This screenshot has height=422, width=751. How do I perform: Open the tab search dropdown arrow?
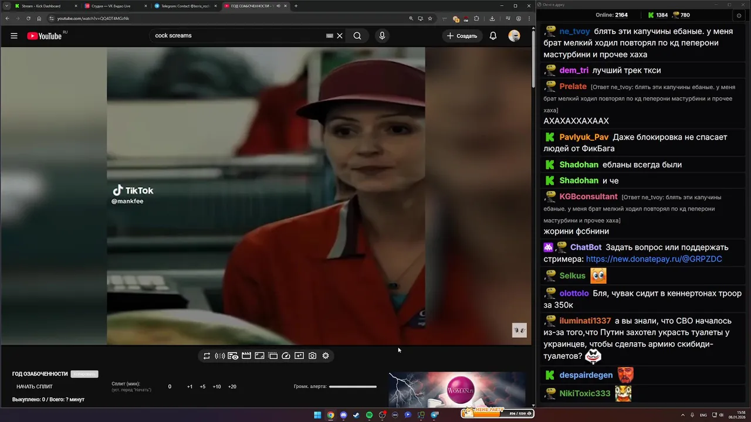point(6,6)
